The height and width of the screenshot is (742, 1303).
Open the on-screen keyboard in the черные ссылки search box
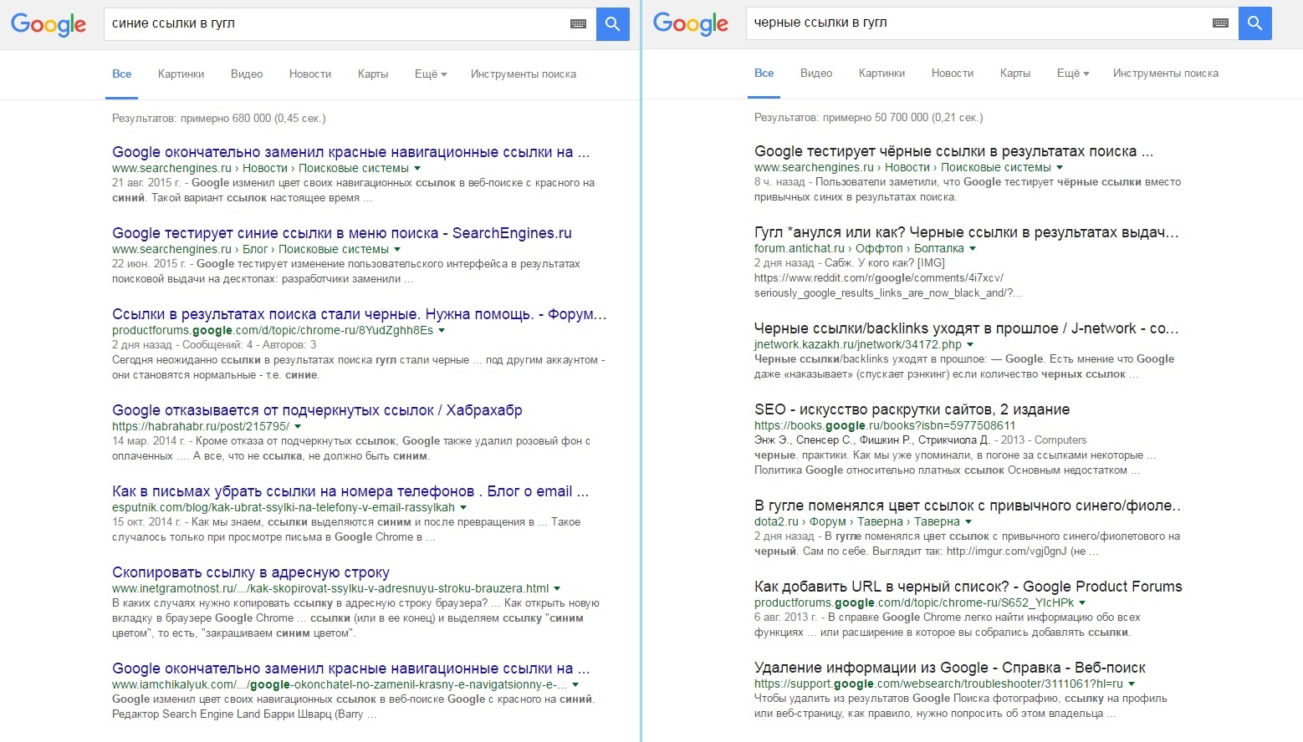[1220, 23]
